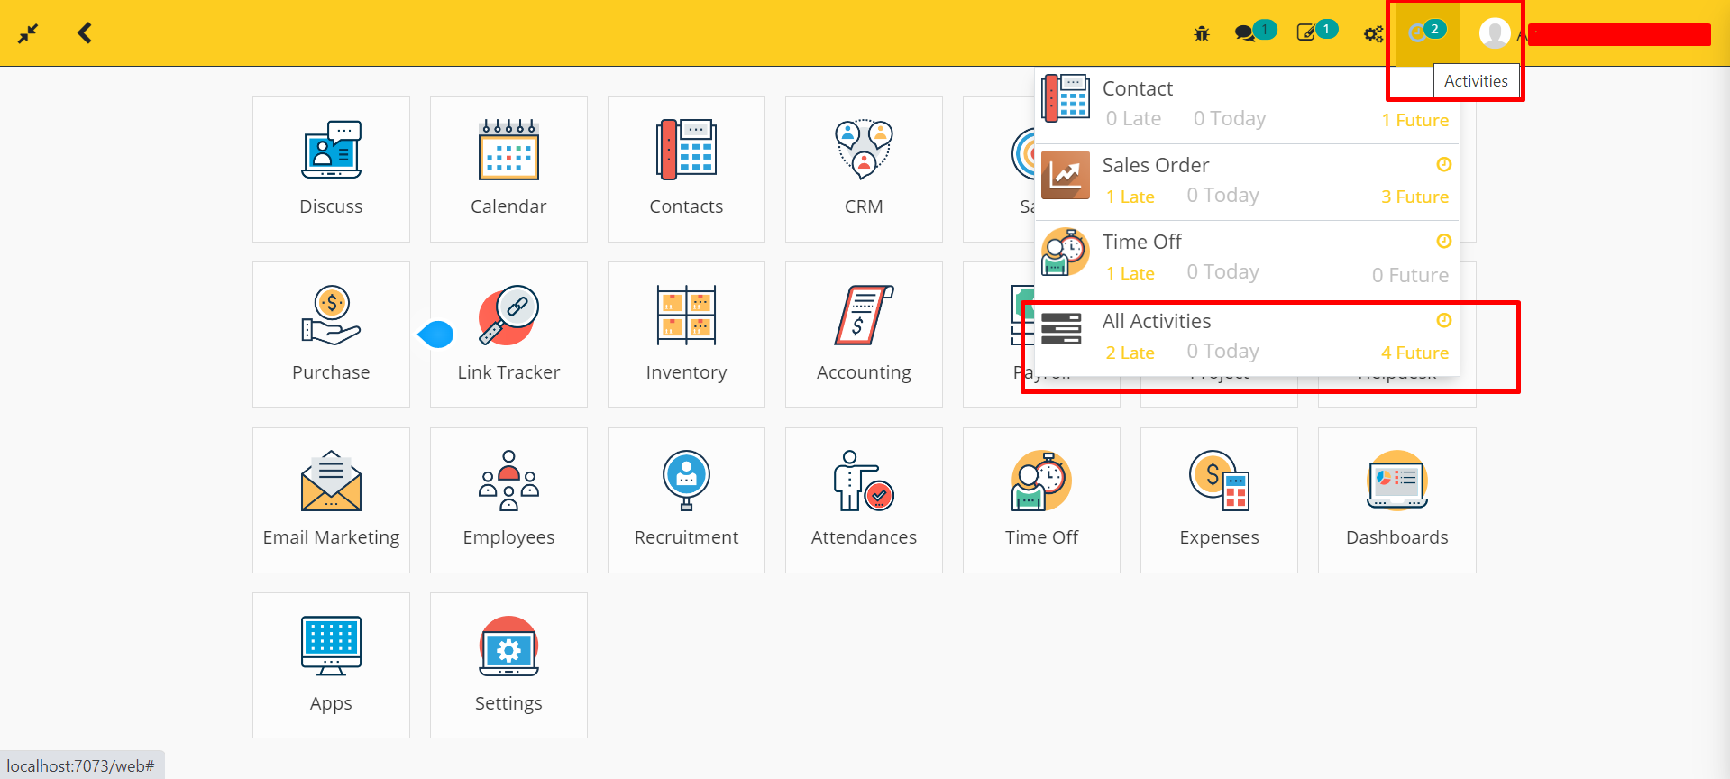This screenshot has width=1730, height=779.
Task: Click the blue tour tip bubble
Action: (x=436, y=335)
